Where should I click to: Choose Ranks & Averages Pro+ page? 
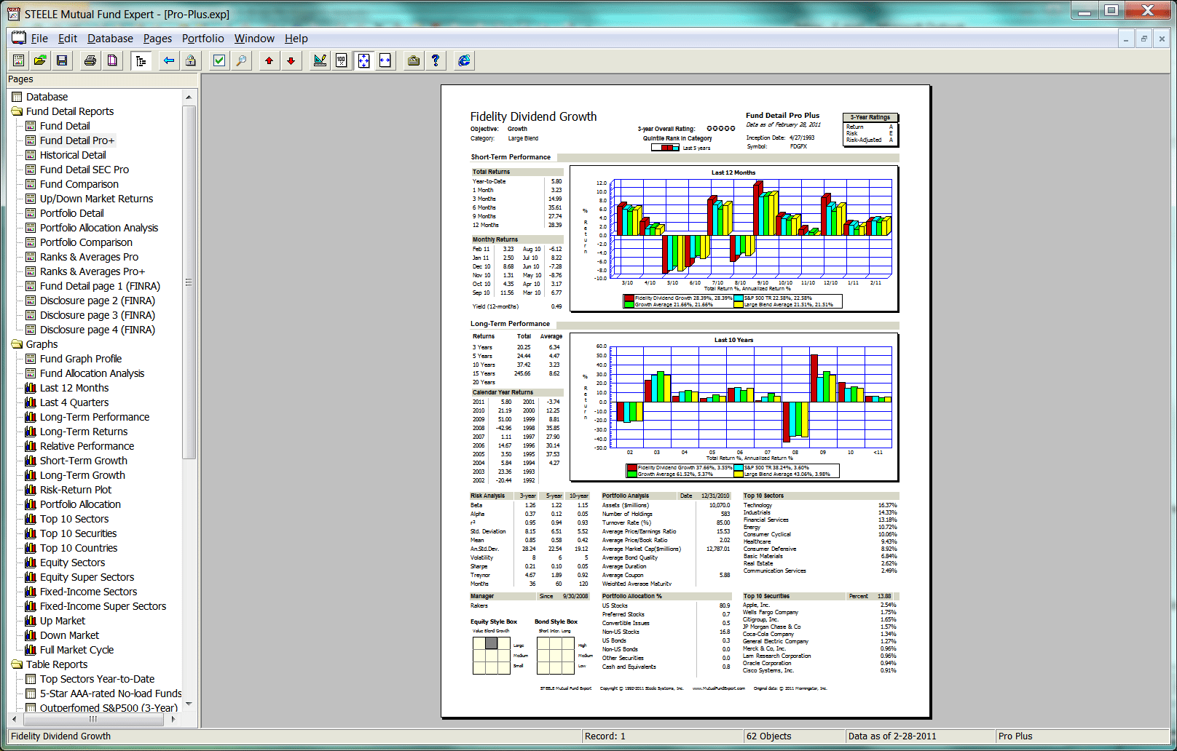pos(92,271)
